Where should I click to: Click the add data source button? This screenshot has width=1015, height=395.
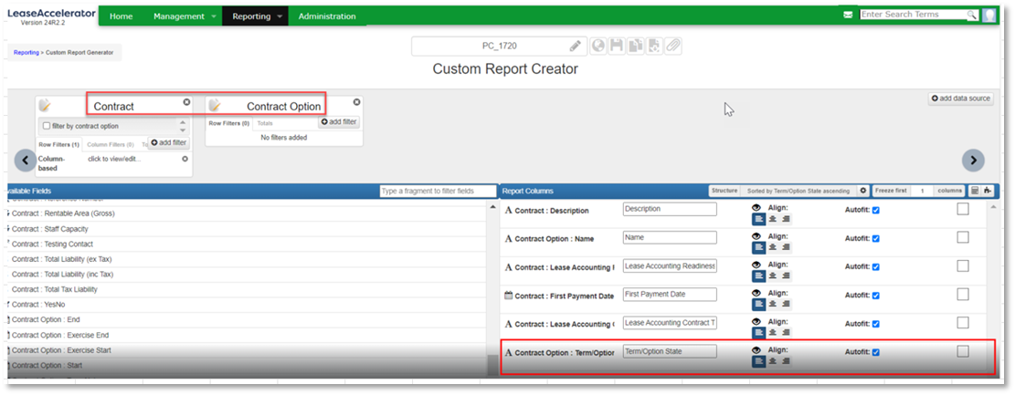961,99
